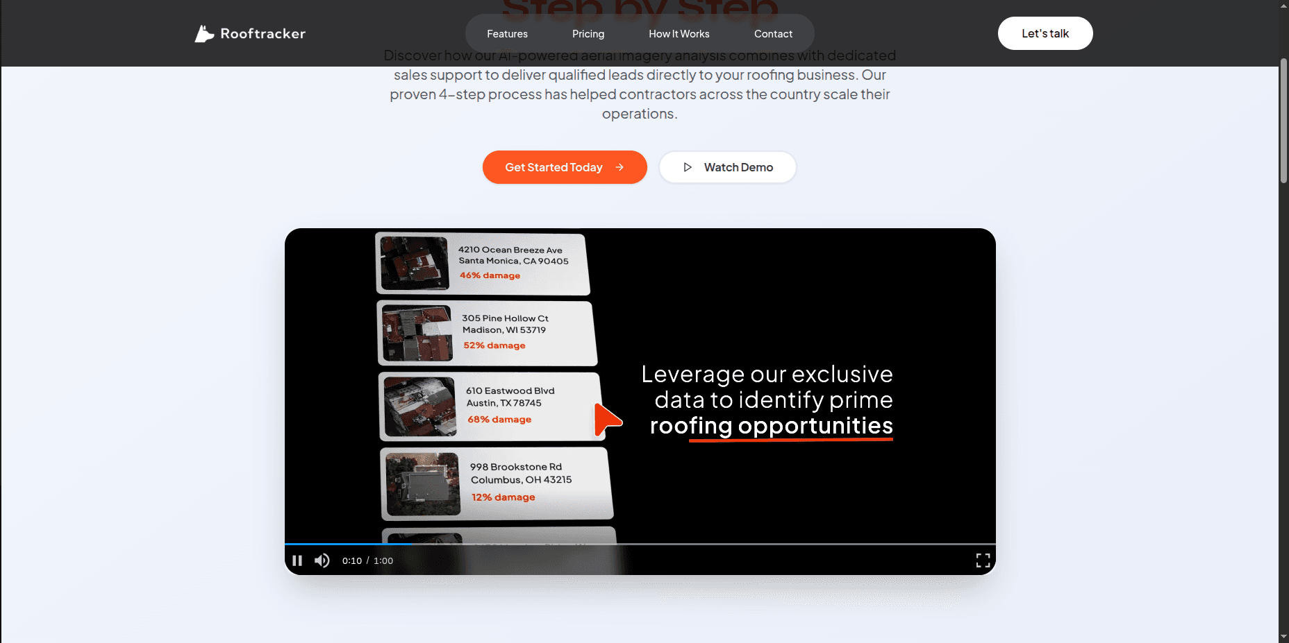Open How It Works in the navigation
Screen dimensions: 1289x643
tap(679, 33)
